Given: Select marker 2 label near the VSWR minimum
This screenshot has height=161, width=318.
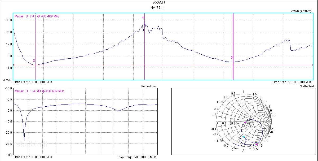Looking at the screenshot, I should click(34, 60).
